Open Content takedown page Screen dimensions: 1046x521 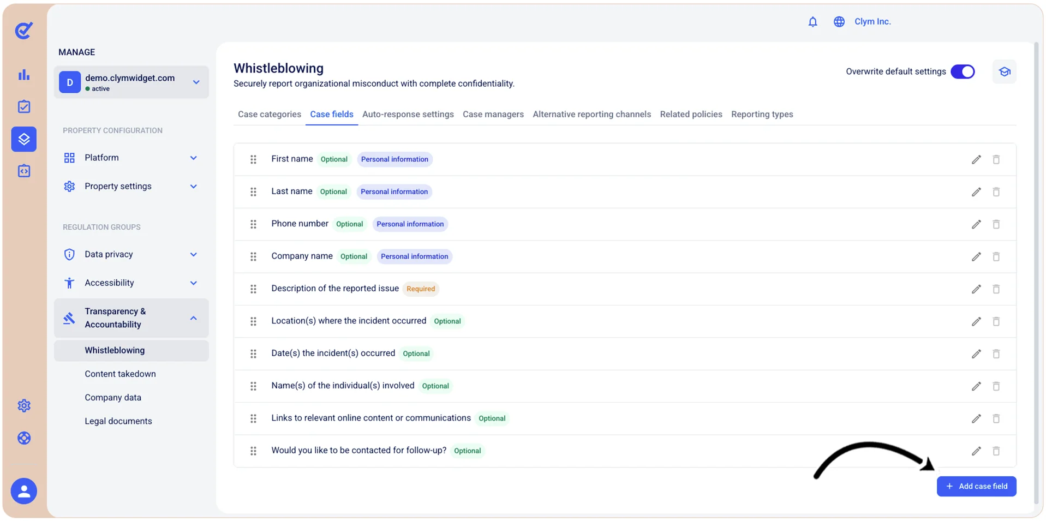pyautogui.click(x=120, y=374)
